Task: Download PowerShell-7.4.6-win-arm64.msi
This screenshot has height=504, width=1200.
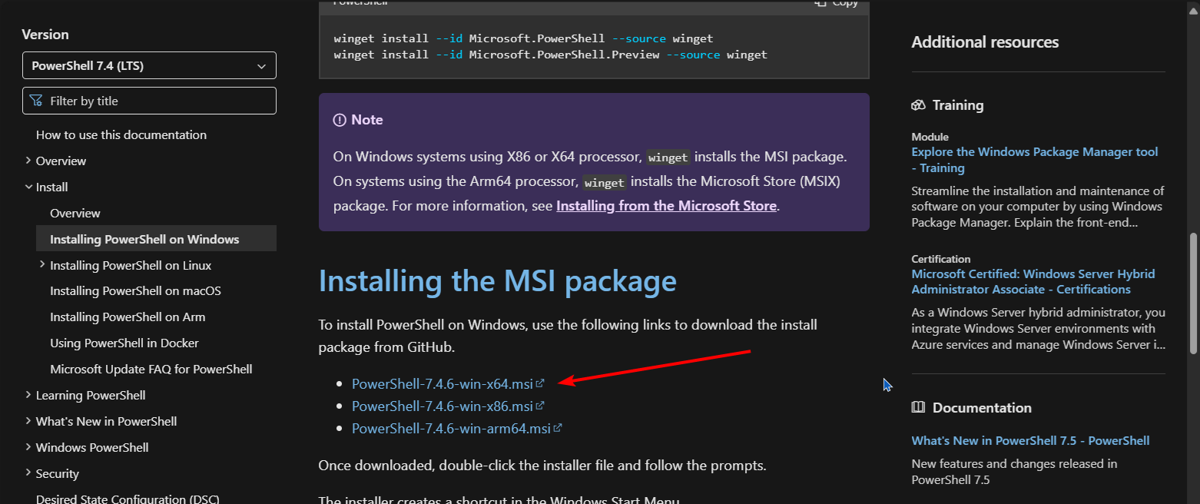Action: click(451, 429)
